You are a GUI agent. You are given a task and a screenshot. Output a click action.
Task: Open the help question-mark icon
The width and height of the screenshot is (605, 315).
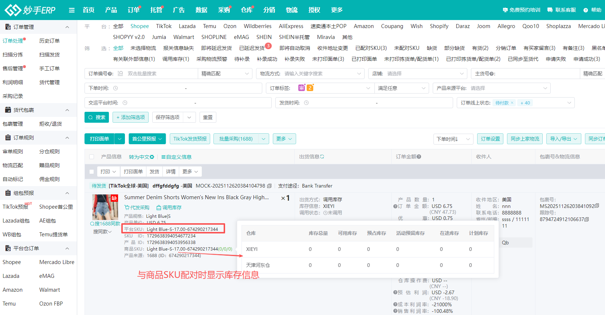(x=586, y=10)
